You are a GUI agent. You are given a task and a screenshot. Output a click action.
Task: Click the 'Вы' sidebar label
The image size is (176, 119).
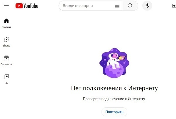6,83
